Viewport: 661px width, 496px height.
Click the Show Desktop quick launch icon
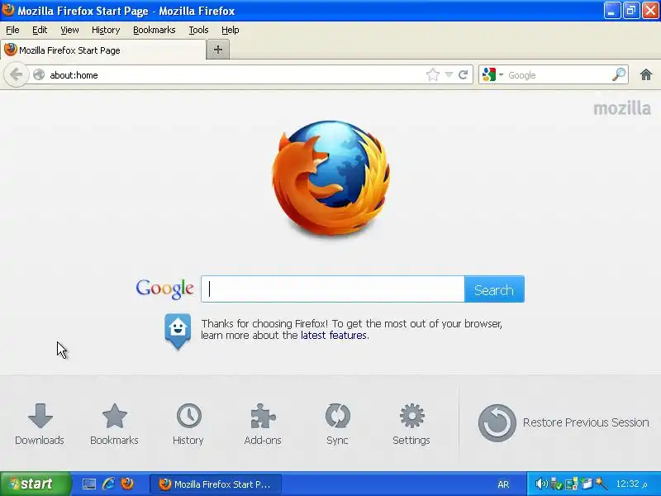coord(89,484)
